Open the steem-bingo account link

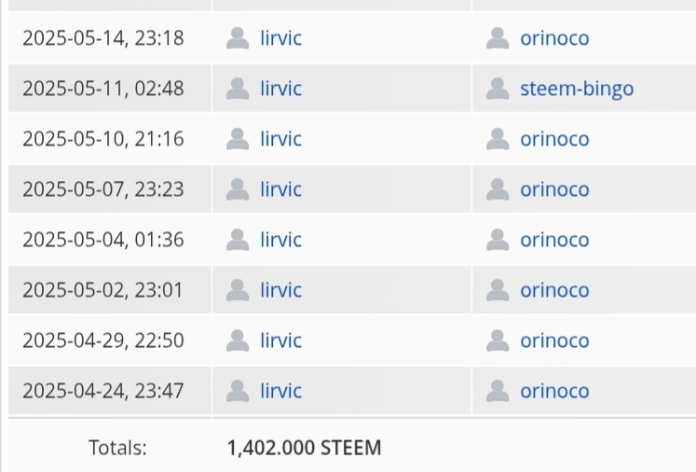click(x=576, y=89)
